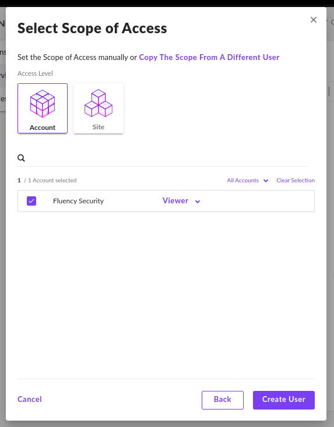Screen dimensions: 334x427
Task: Choose the Account access level label
Action: click(43, 128)
